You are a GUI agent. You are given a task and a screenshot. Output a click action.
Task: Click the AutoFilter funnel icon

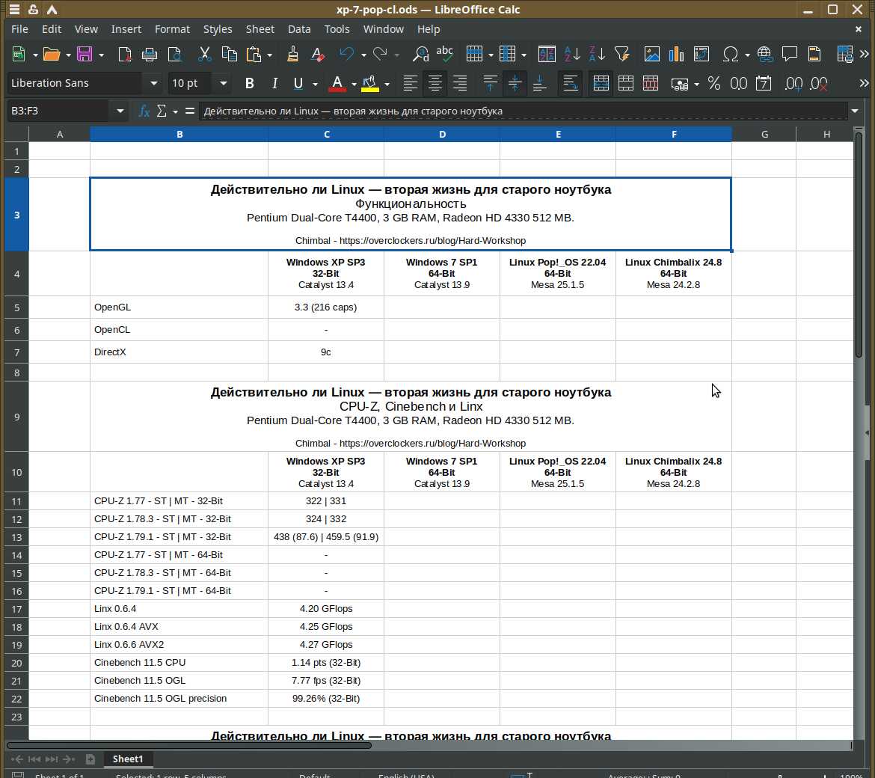coord(621,54)
